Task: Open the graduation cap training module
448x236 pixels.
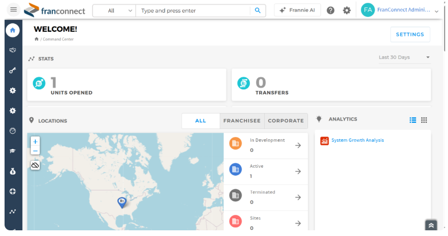Action: tap(13, 151)
